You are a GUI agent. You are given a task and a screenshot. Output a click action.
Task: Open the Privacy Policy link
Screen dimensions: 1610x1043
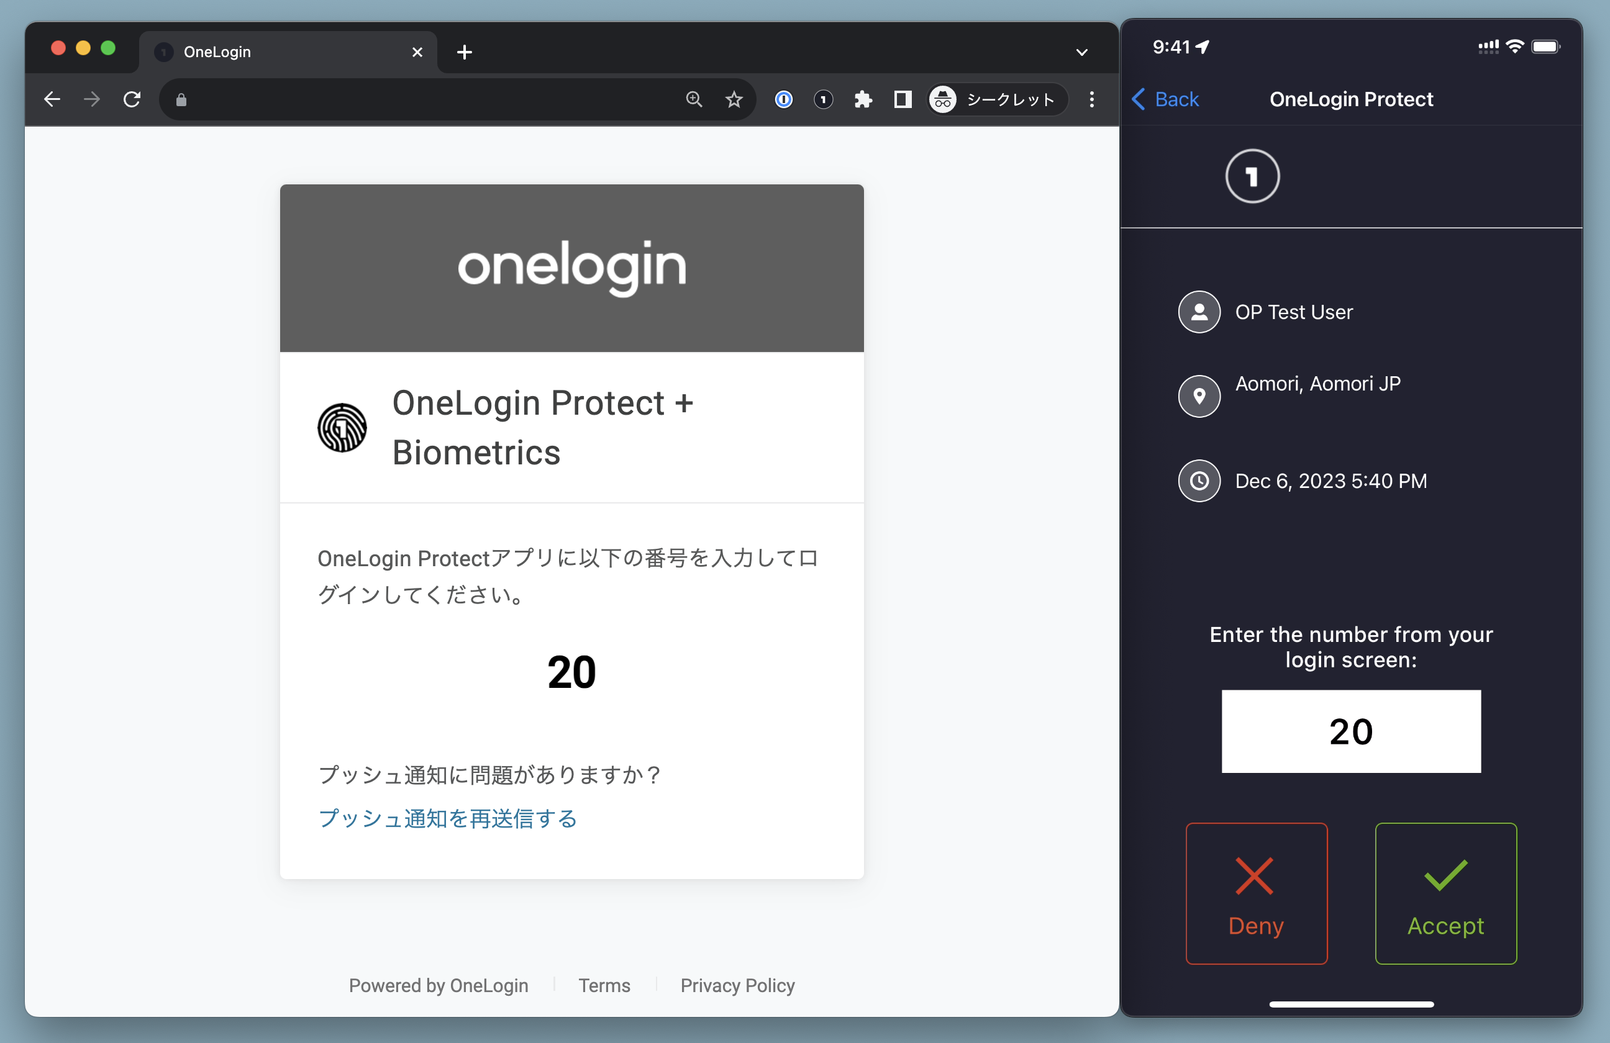(737, 985)
